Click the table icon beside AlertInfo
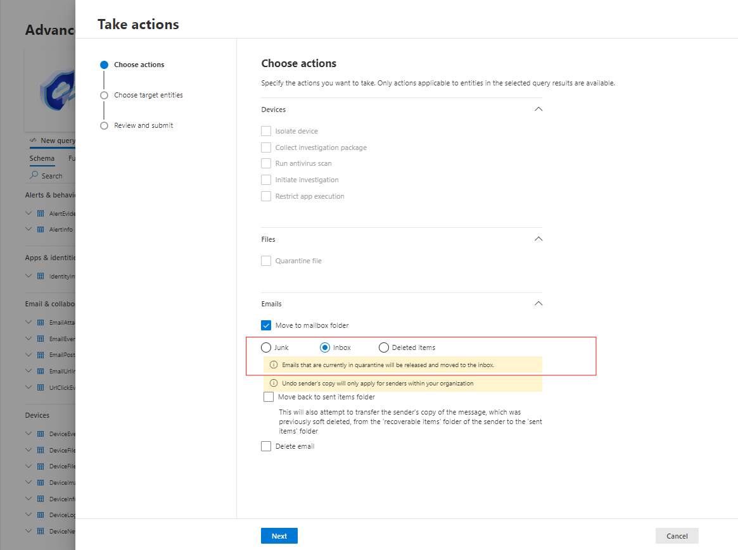 point(41,229)
